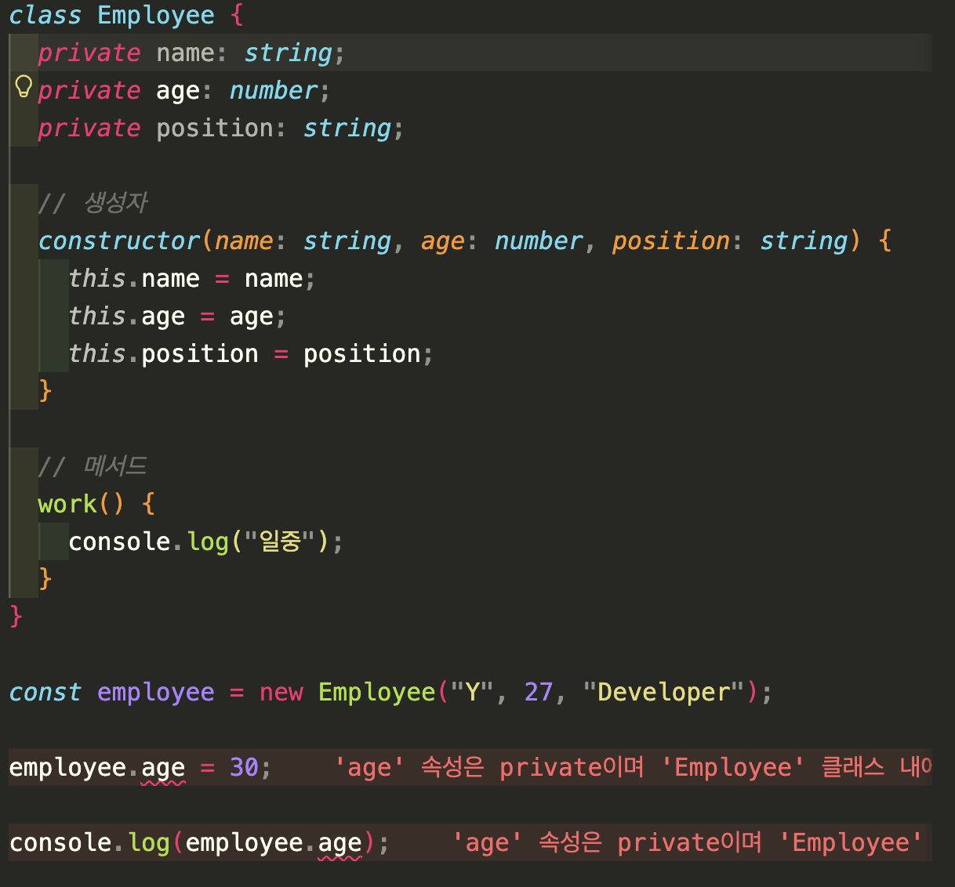Screen dimensions: 955x887
Task: Click the value 30 in assignment
Action: (244, 768)
